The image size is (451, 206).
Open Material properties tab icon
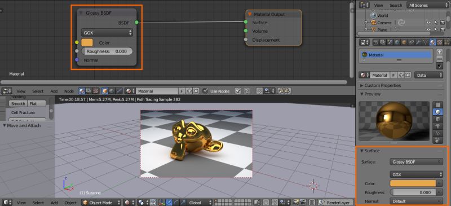click(432, 42)
